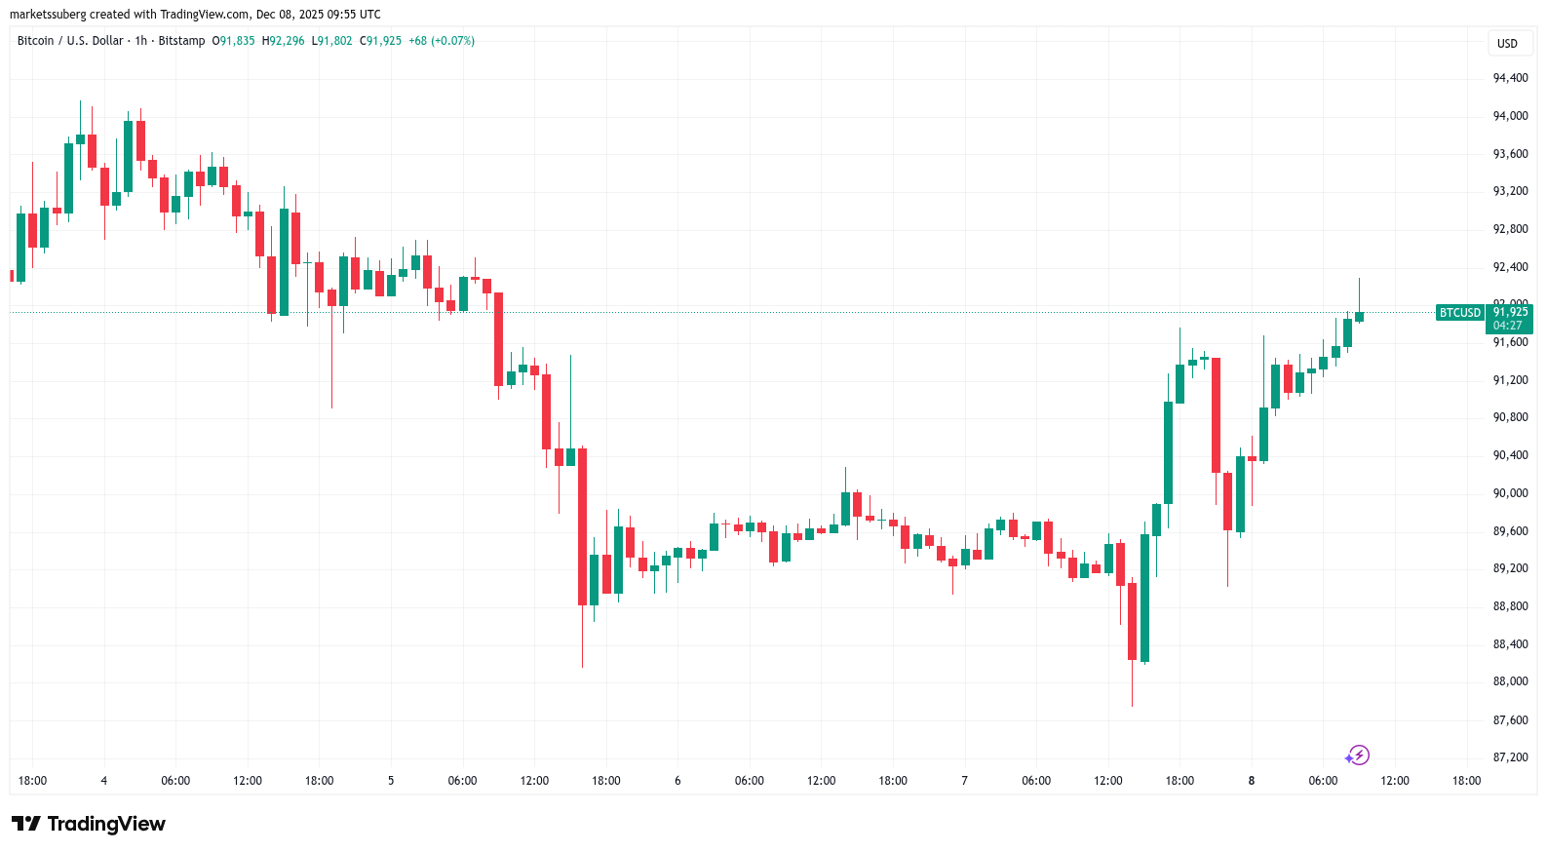The width and height of the screenshot is (1547, 853).
Task: Click the 90,000 price scale label
Action: (x=1510, y=493)
